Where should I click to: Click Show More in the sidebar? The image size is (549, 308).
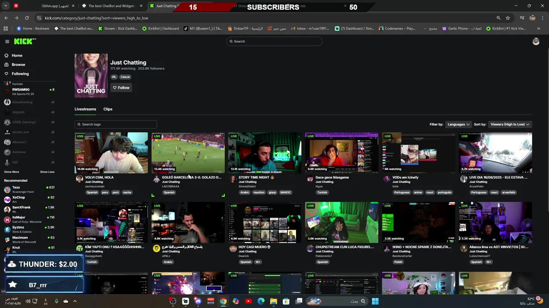12,172
